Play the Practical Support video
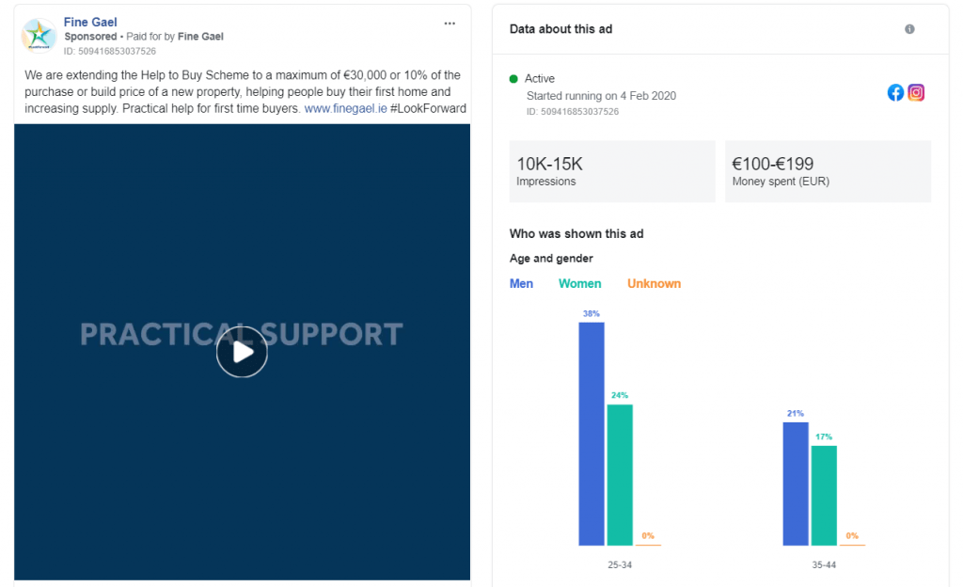 pyautogui.click(x=242, y=352)
